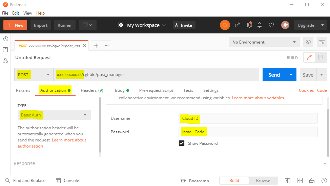330x186 pixels.
Task: Click the blue Send button
Action: coord(274,75)
